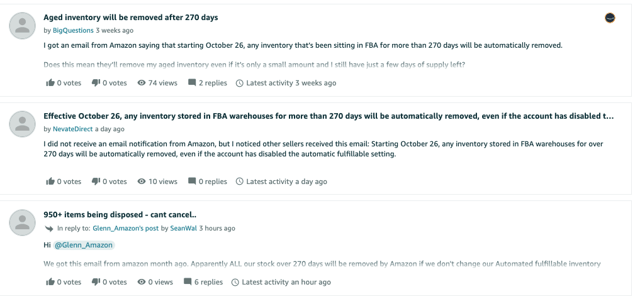Downvote the '950+ items being disposed' post
This screenshot has height=299, width=635.
click(96, 282)
